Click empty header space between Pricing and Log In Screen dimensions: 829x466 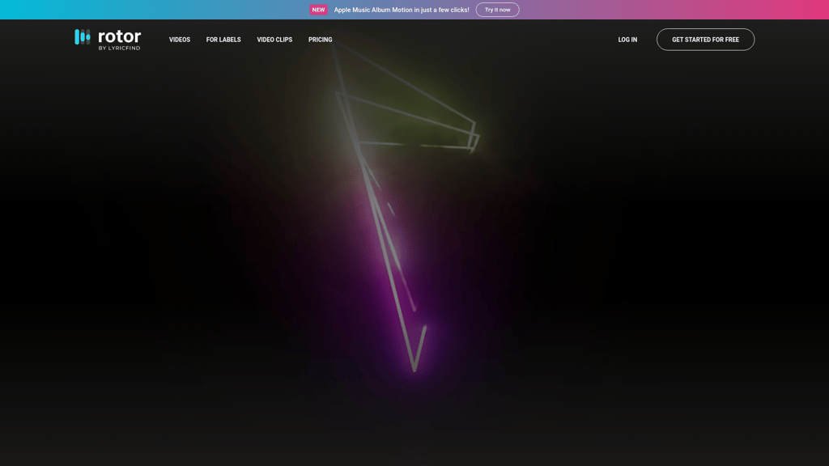[x=476, y=40]
